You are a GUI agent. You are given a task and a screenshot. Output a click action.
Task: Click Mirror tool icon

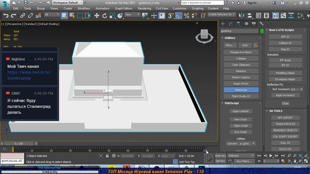(242, 15)
